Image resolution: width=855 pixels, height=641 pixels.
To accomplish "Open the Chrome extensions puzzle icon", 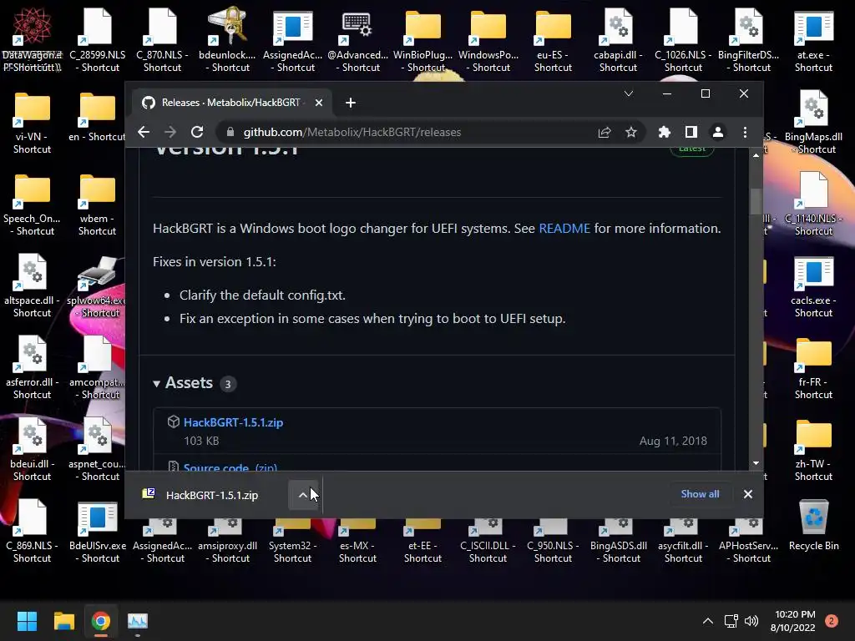I will [x=664, y=132].
